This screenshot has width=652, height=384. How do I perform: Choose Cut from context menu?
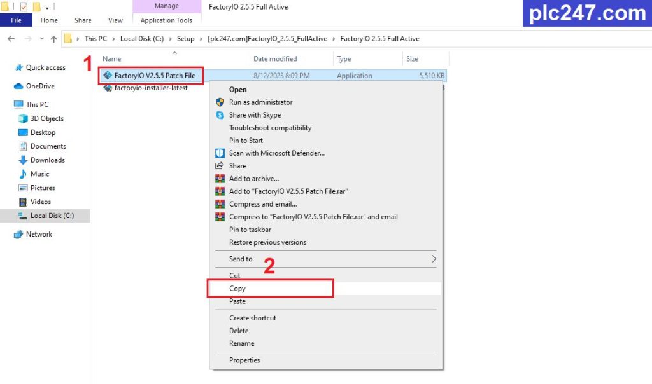[326, 276]
